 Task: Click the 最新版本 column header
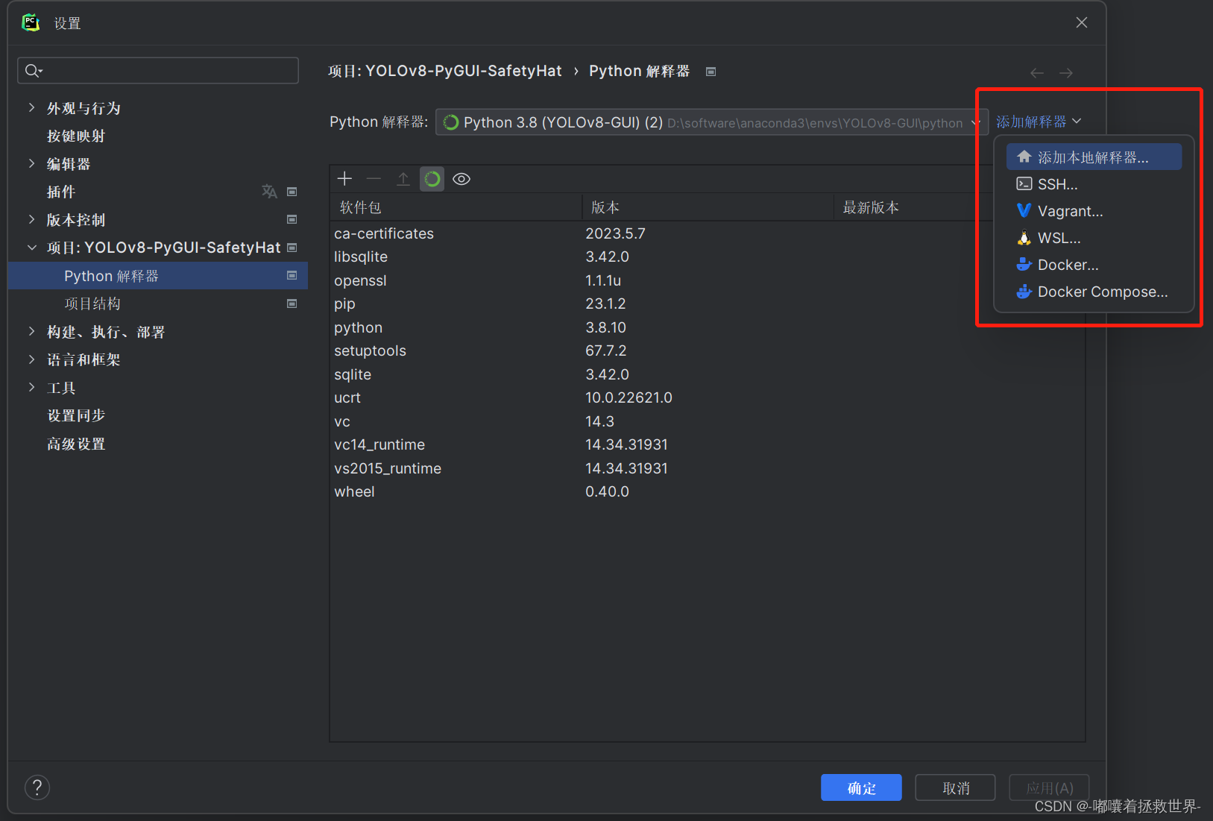pos(960,207)
